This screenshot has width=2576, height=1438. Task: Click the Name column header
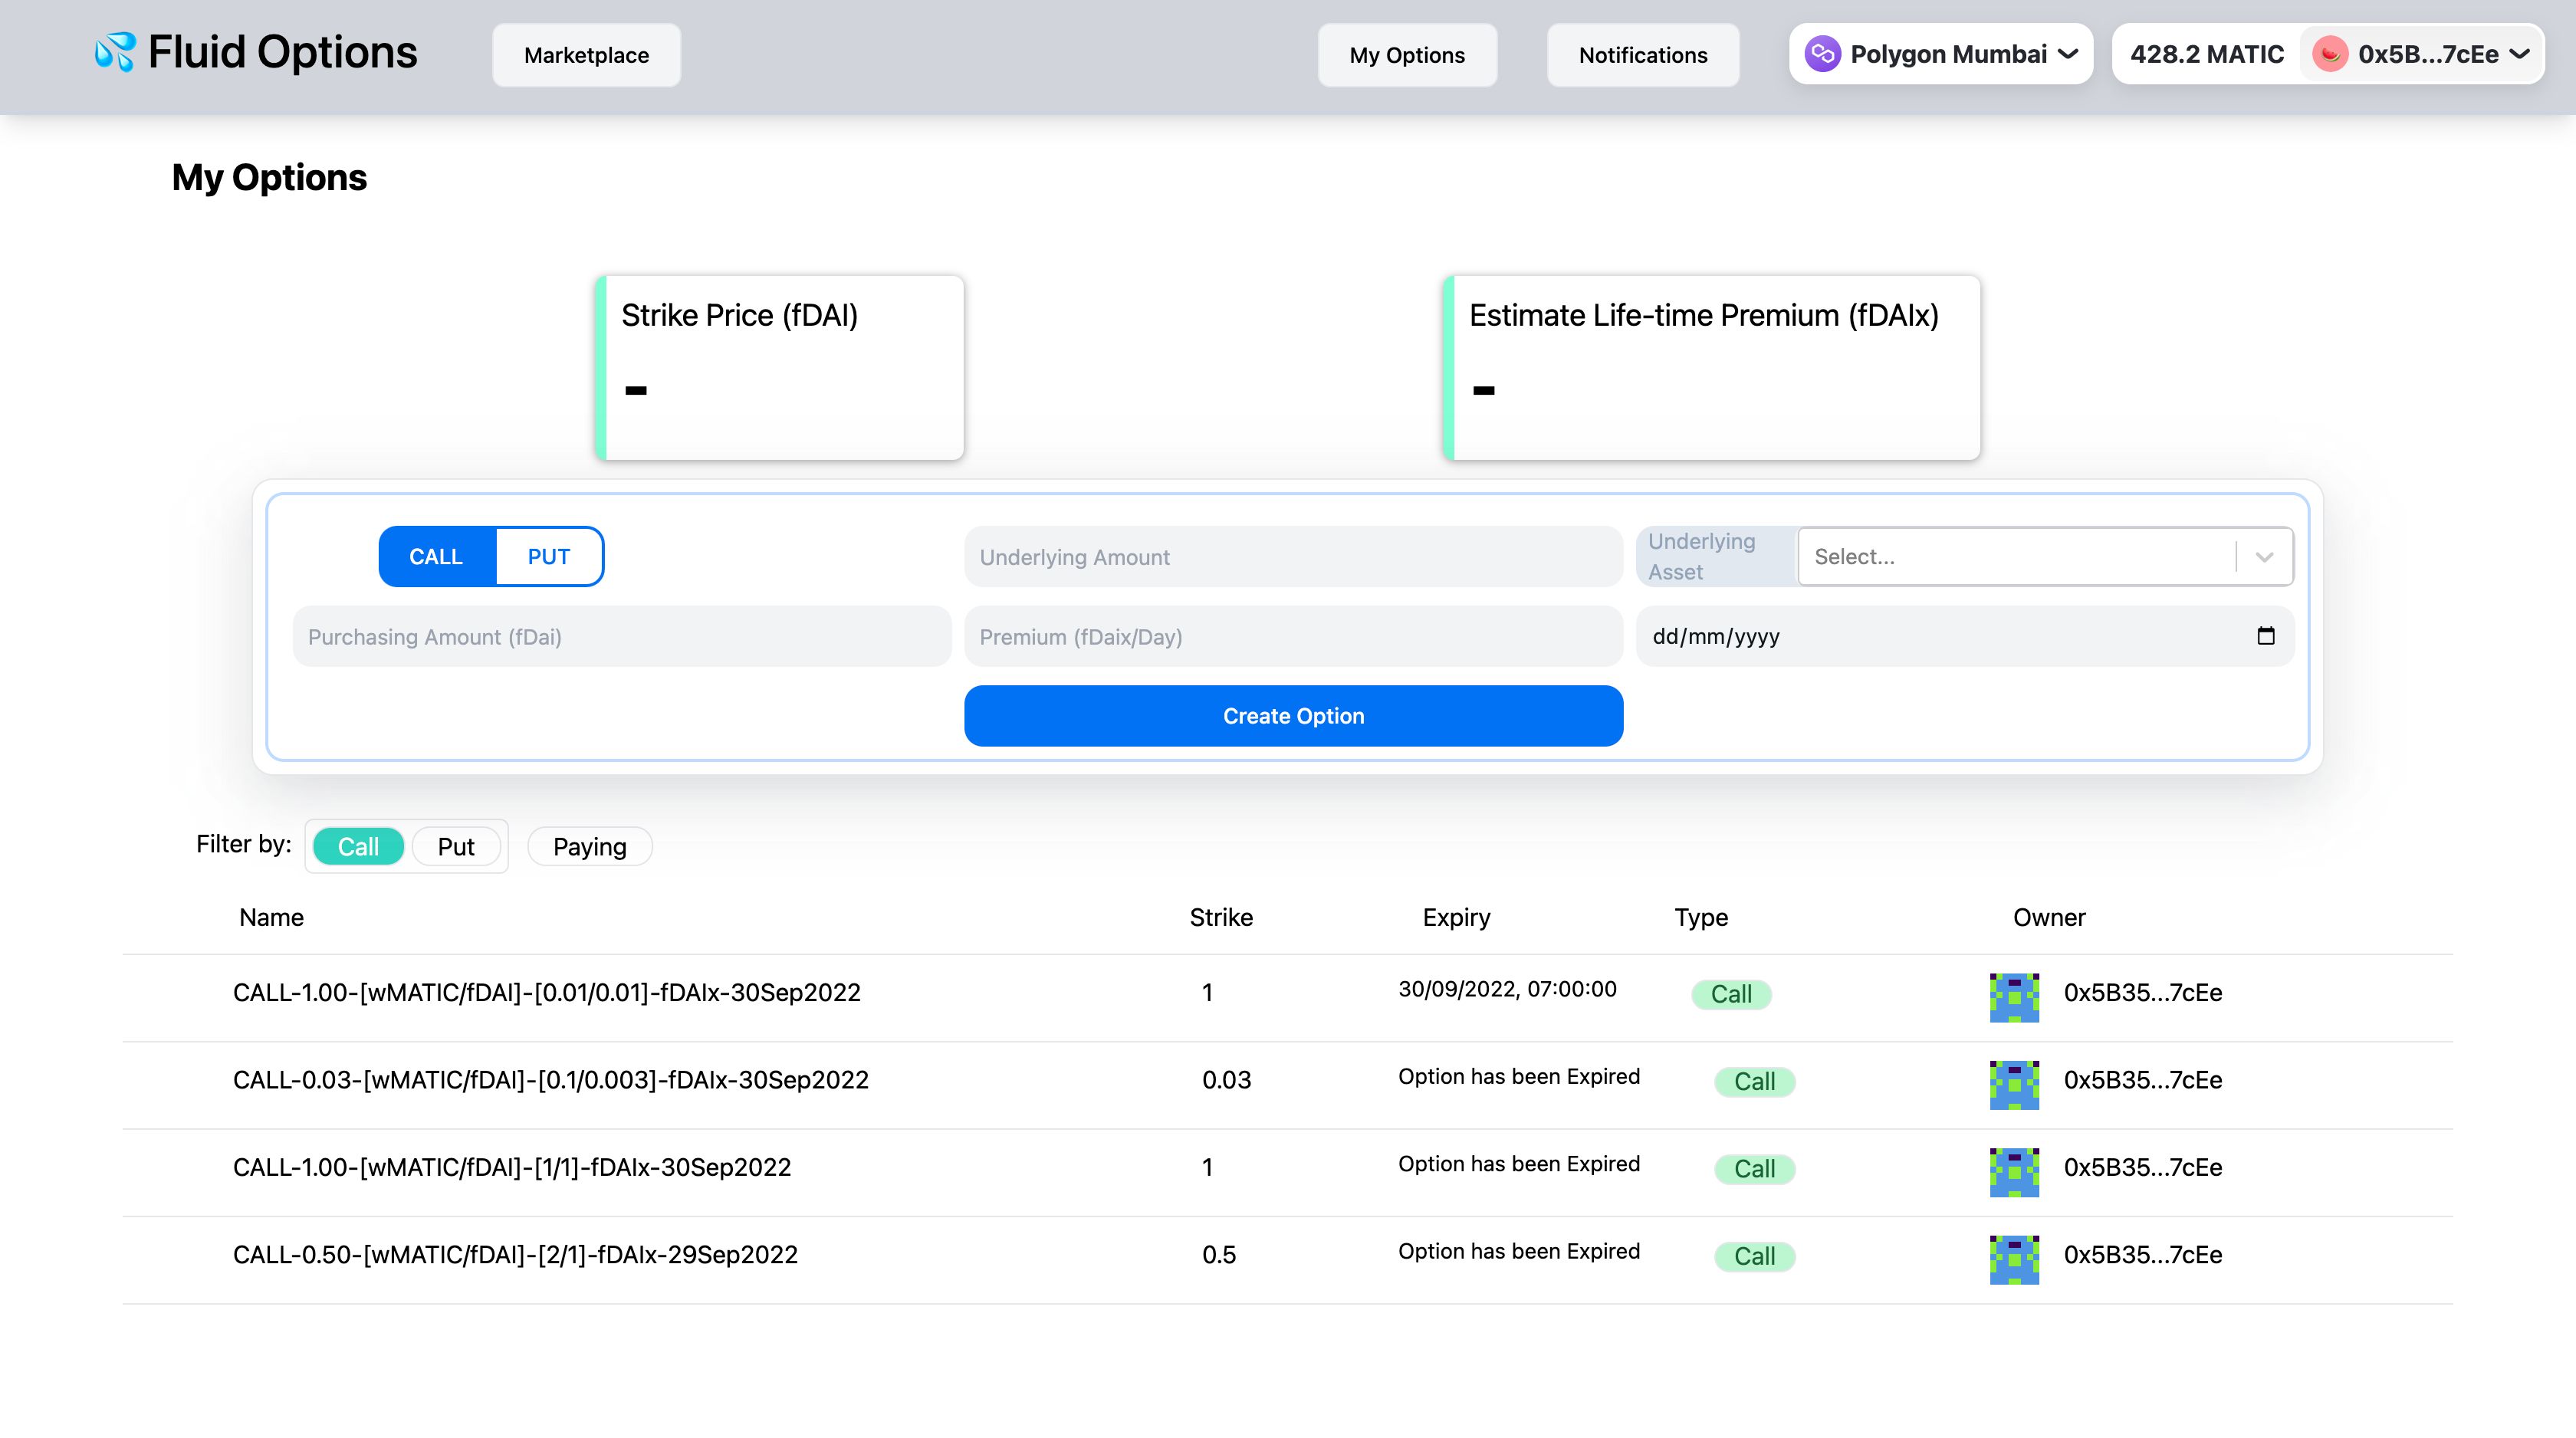272,918
